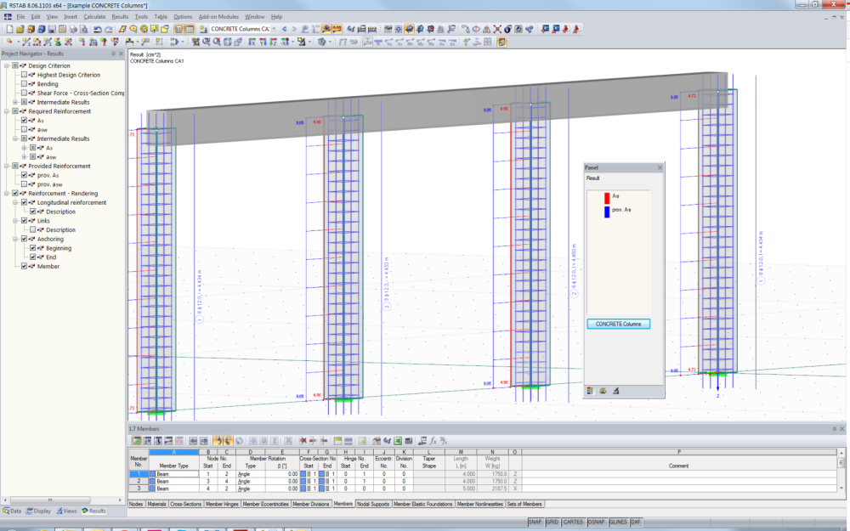Toggle OSNAP in the status bar
This screenshot has height=531, width=850.
(x=596, y=522)
